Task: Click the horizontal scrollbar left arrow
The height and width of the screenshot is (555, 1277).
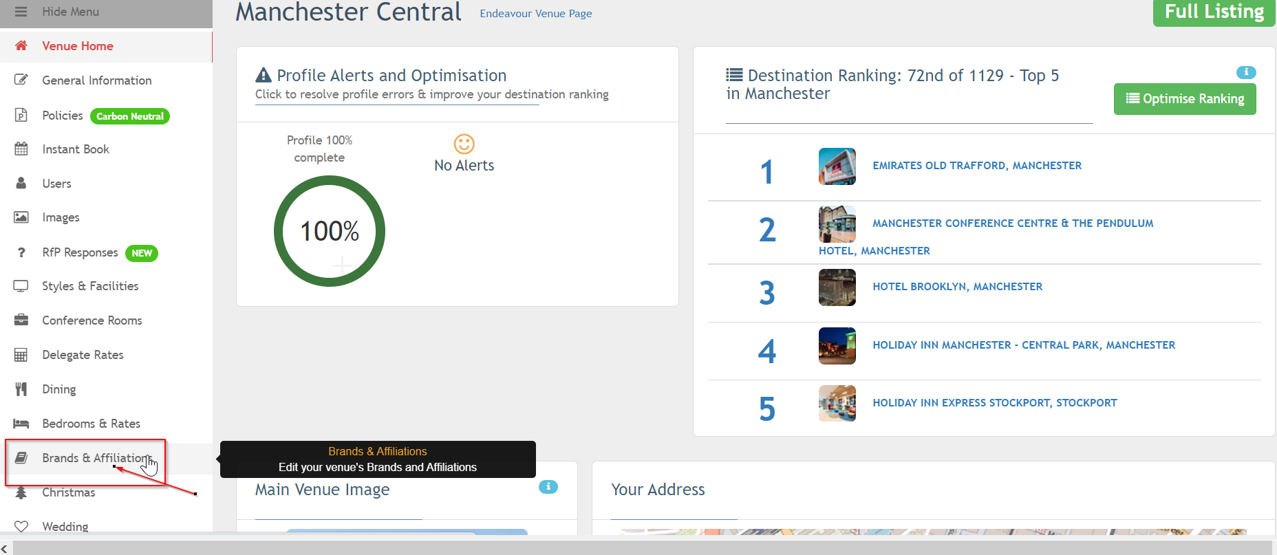Action: (6, 548)
